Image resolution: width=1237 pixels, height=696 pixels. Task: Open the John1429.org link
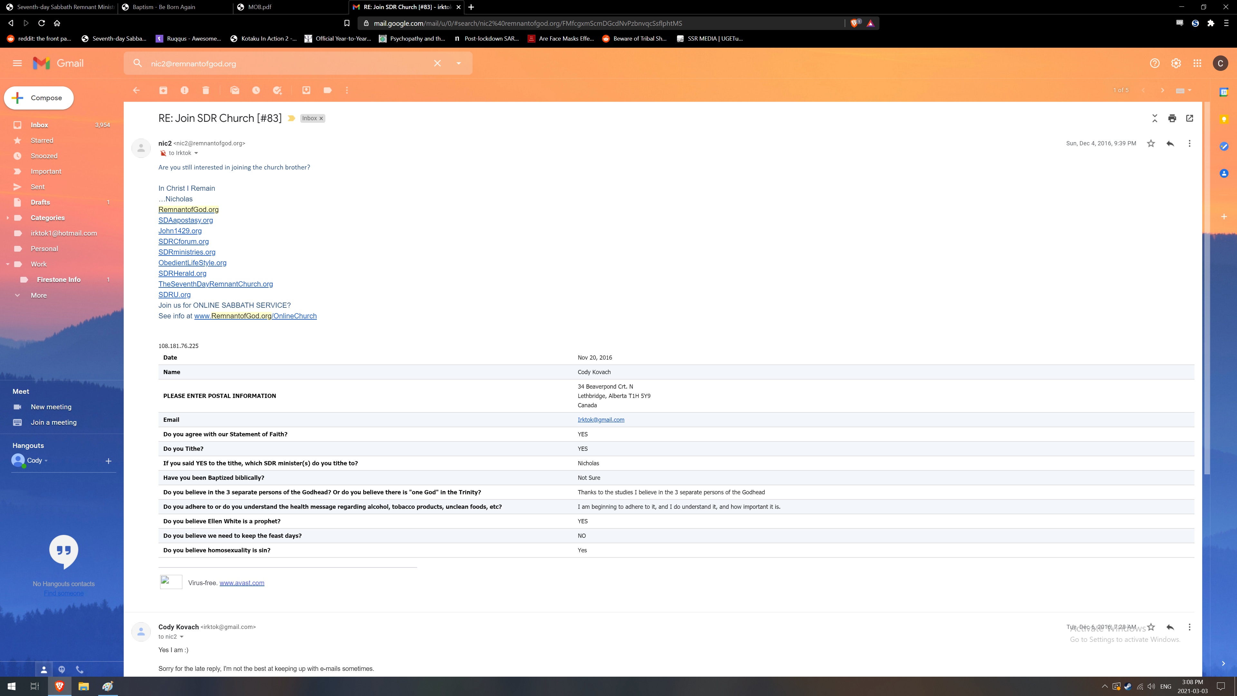pos(180,231)
